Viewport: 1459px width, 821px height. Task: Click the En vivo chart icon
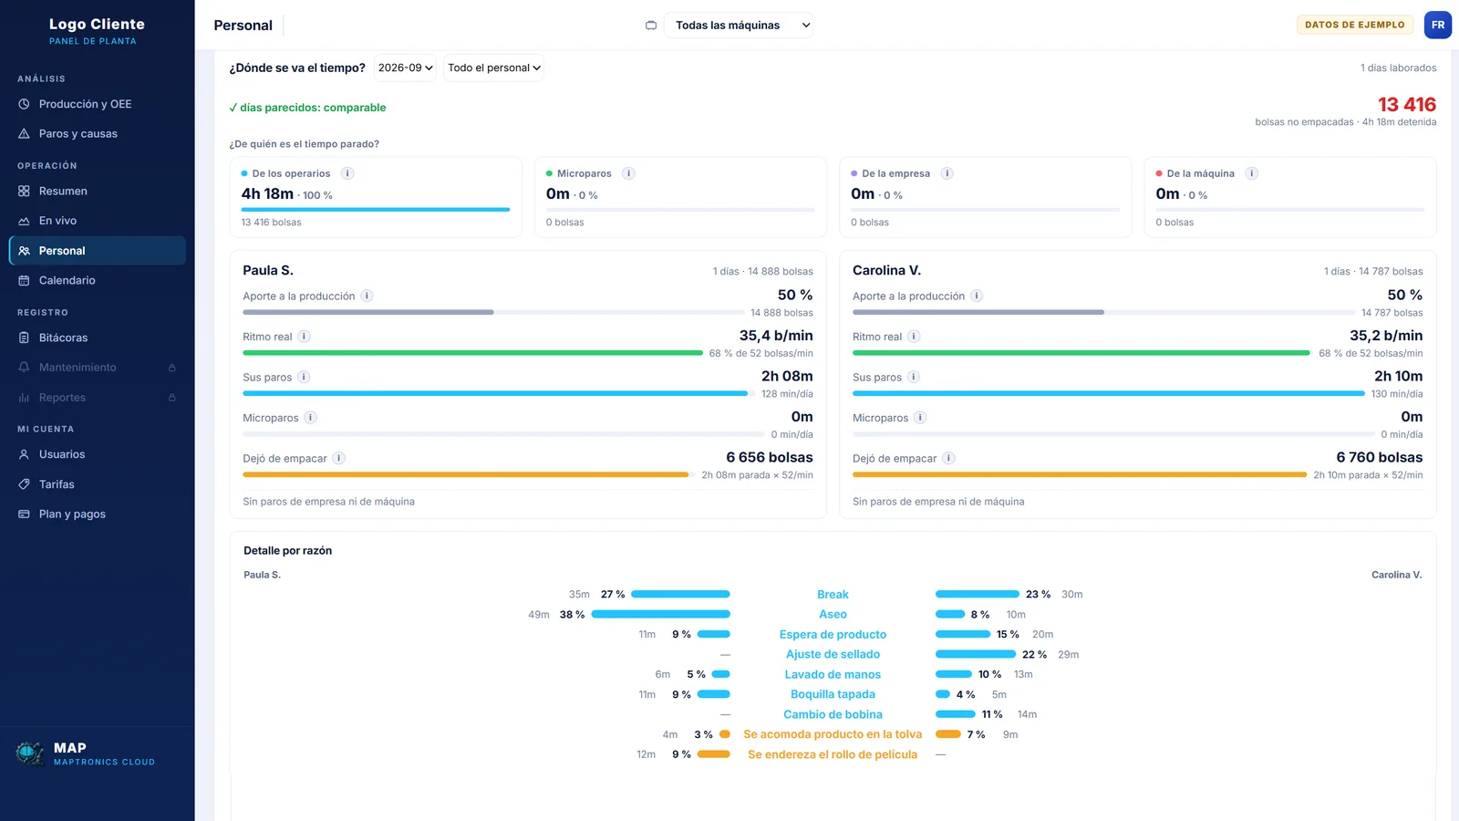(24, 221)
